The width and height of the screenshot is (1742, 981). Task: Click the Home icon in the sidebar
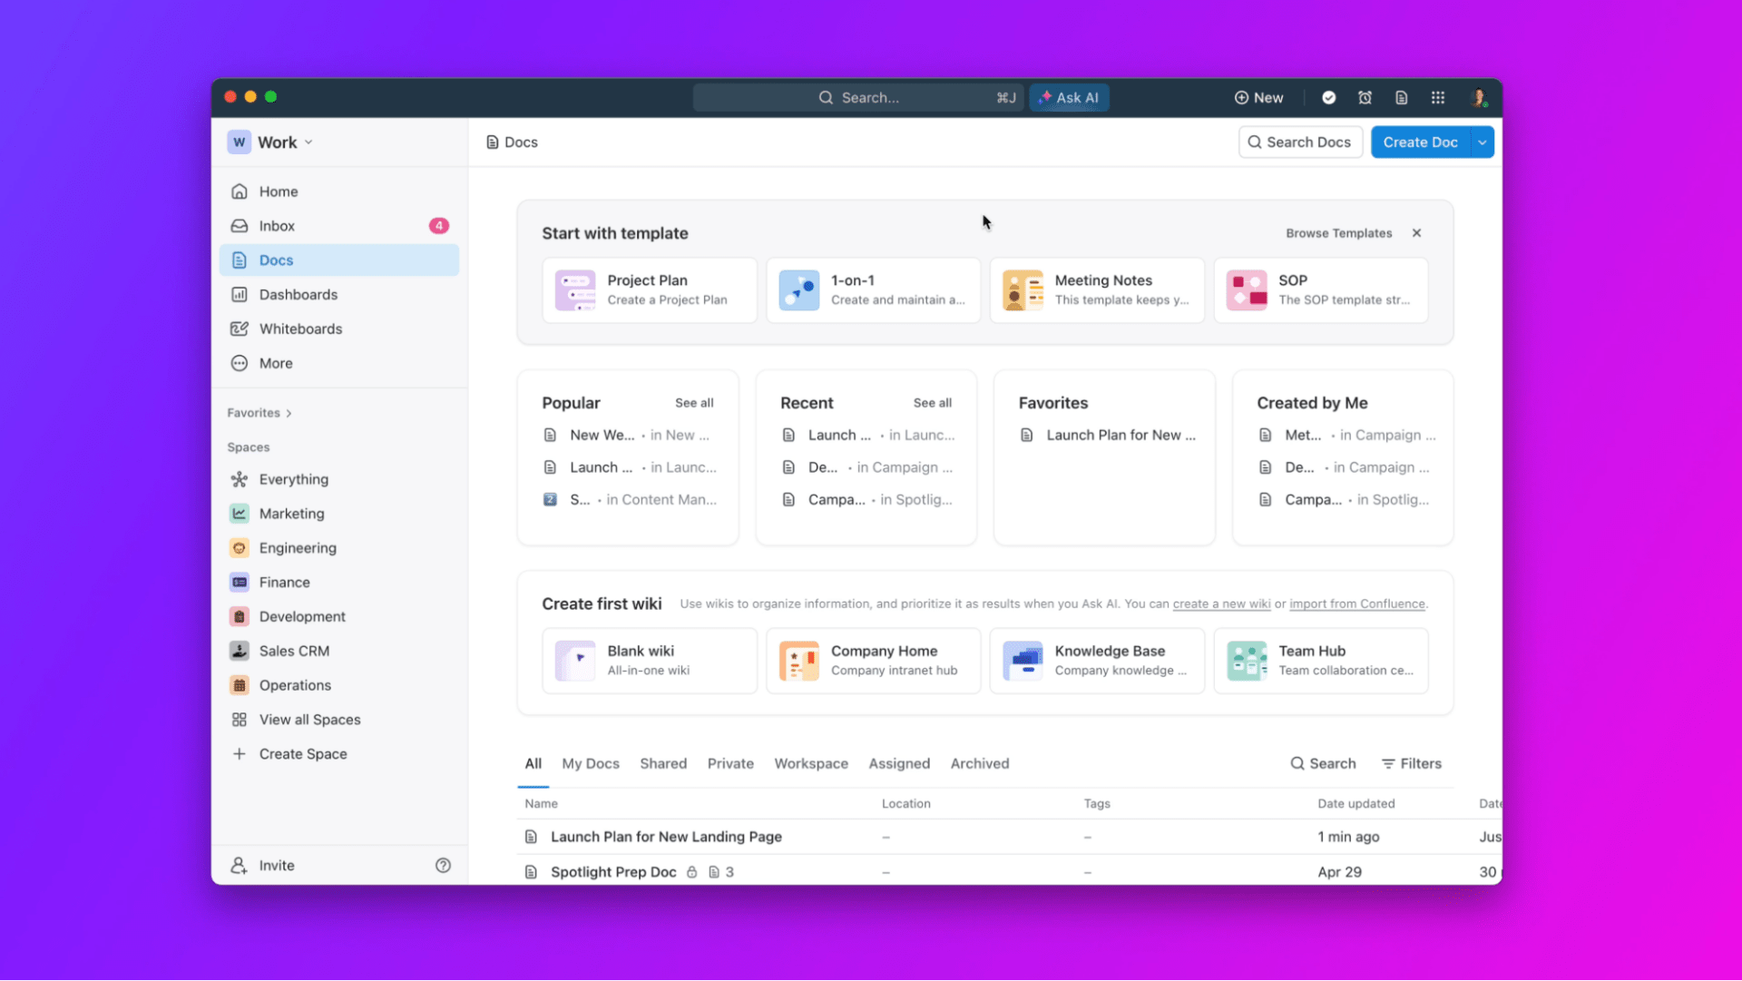[279, 191]
